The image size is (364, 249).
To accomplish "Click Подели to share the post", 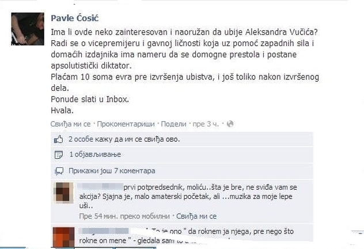I will pyautogui.click(x=173, y=124).
